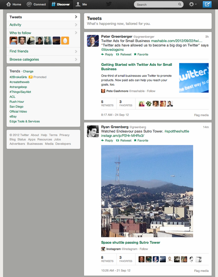Click the paw print retweeter avatar
The image size is (218, 277).
[x=149, y=104]
